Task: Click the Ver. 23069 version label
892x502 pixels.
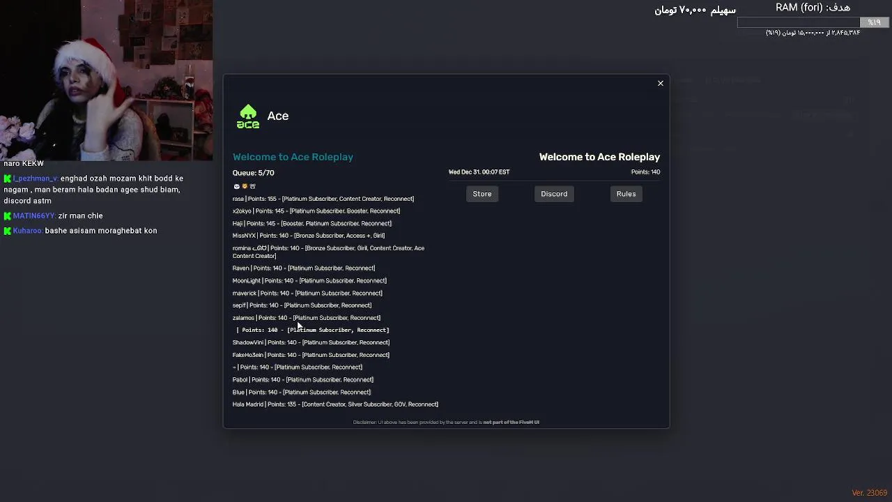Action: click(869, 493)
